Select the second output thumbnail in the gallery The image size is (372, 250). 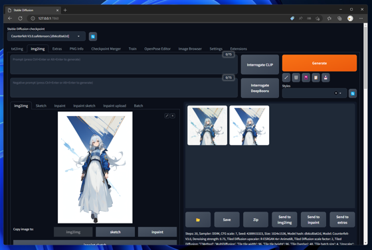[249, 125]
